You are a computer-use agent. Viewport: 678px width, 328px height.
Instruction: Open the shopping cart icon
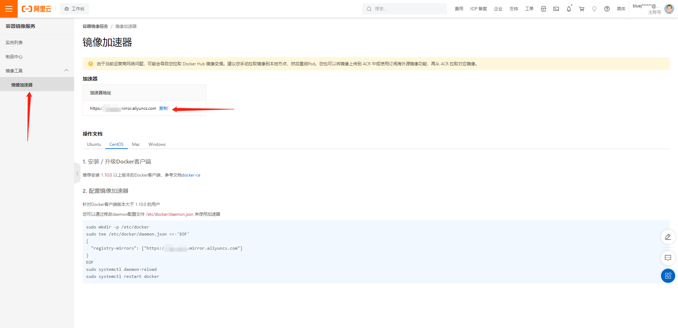coord(582,9)
